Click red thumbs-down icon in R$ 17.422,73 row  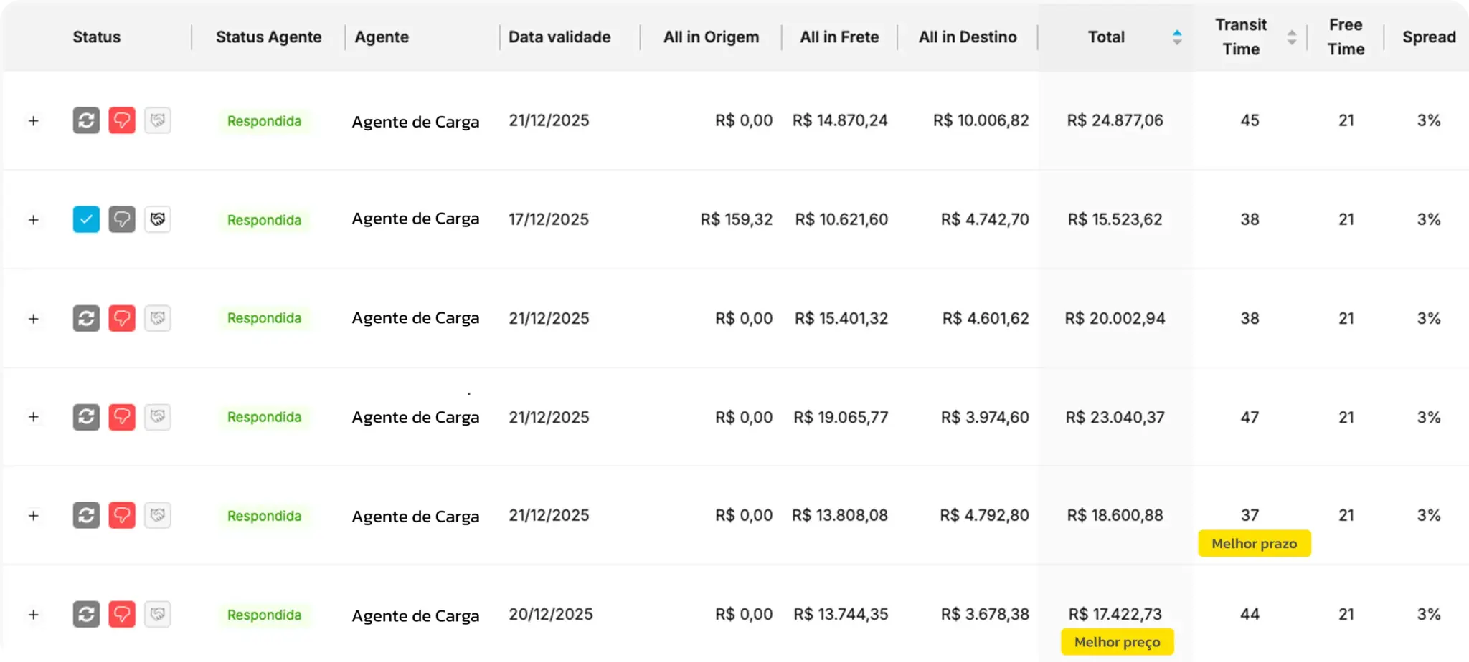click(x=122, y=614)
